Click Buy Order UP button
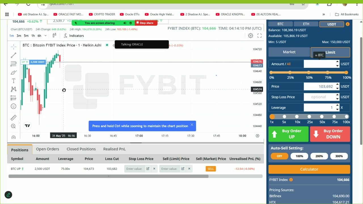Viewport: 363px width, 204px height. click(288, 134)
